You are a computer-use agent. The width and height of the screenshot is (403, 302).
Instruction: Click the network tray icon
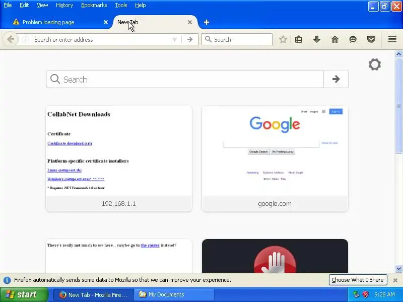pyautogui.click(x=356, y=294)
